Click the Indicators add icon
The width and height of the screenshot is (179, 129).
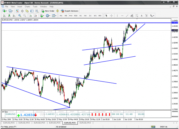pos(41,16)
